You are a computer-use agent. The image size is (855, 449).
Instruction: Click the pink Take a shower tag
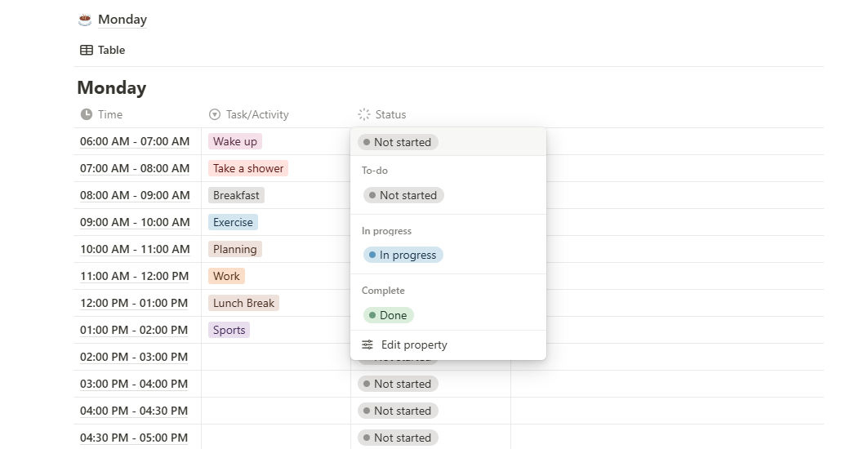[248, 168]
